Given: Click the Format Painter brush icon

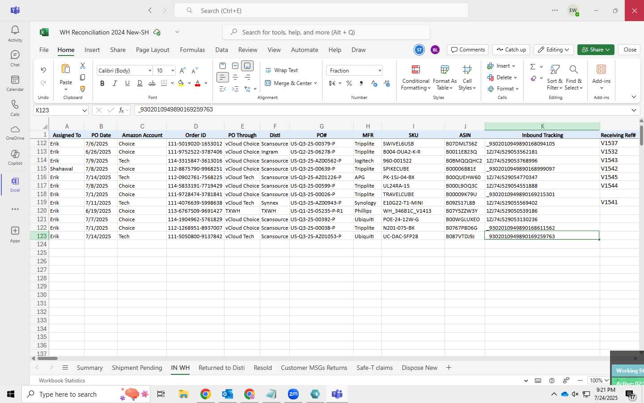Looking at the screenshot, I should click(83, 89).
